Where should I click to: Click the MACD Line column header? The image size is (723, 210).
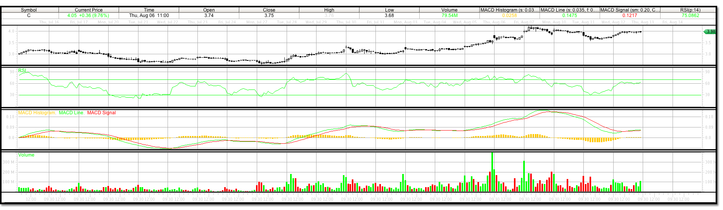click(569, 10)
